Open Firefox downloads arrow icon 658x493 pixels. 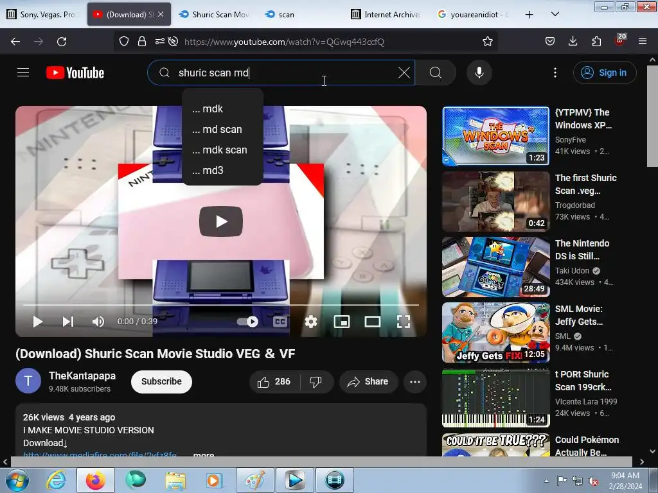(573, 42)
